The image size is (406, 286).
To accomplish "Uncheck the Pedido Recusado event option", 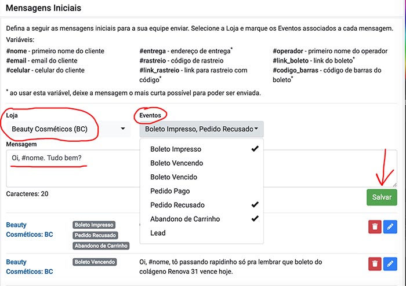I will coord(201,205).
